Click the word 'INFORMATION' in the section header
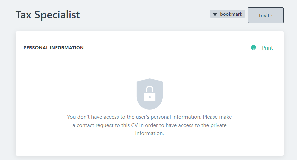297x160 pixels. (67, 48)
